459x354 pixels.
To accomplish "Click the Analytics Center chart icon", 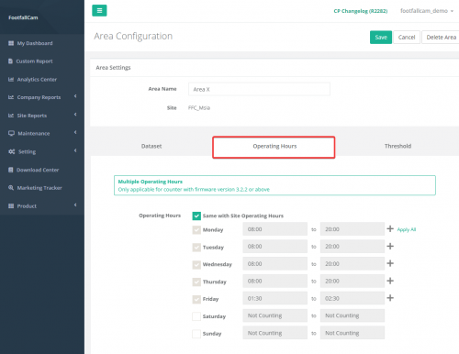I will pos(11,79).
